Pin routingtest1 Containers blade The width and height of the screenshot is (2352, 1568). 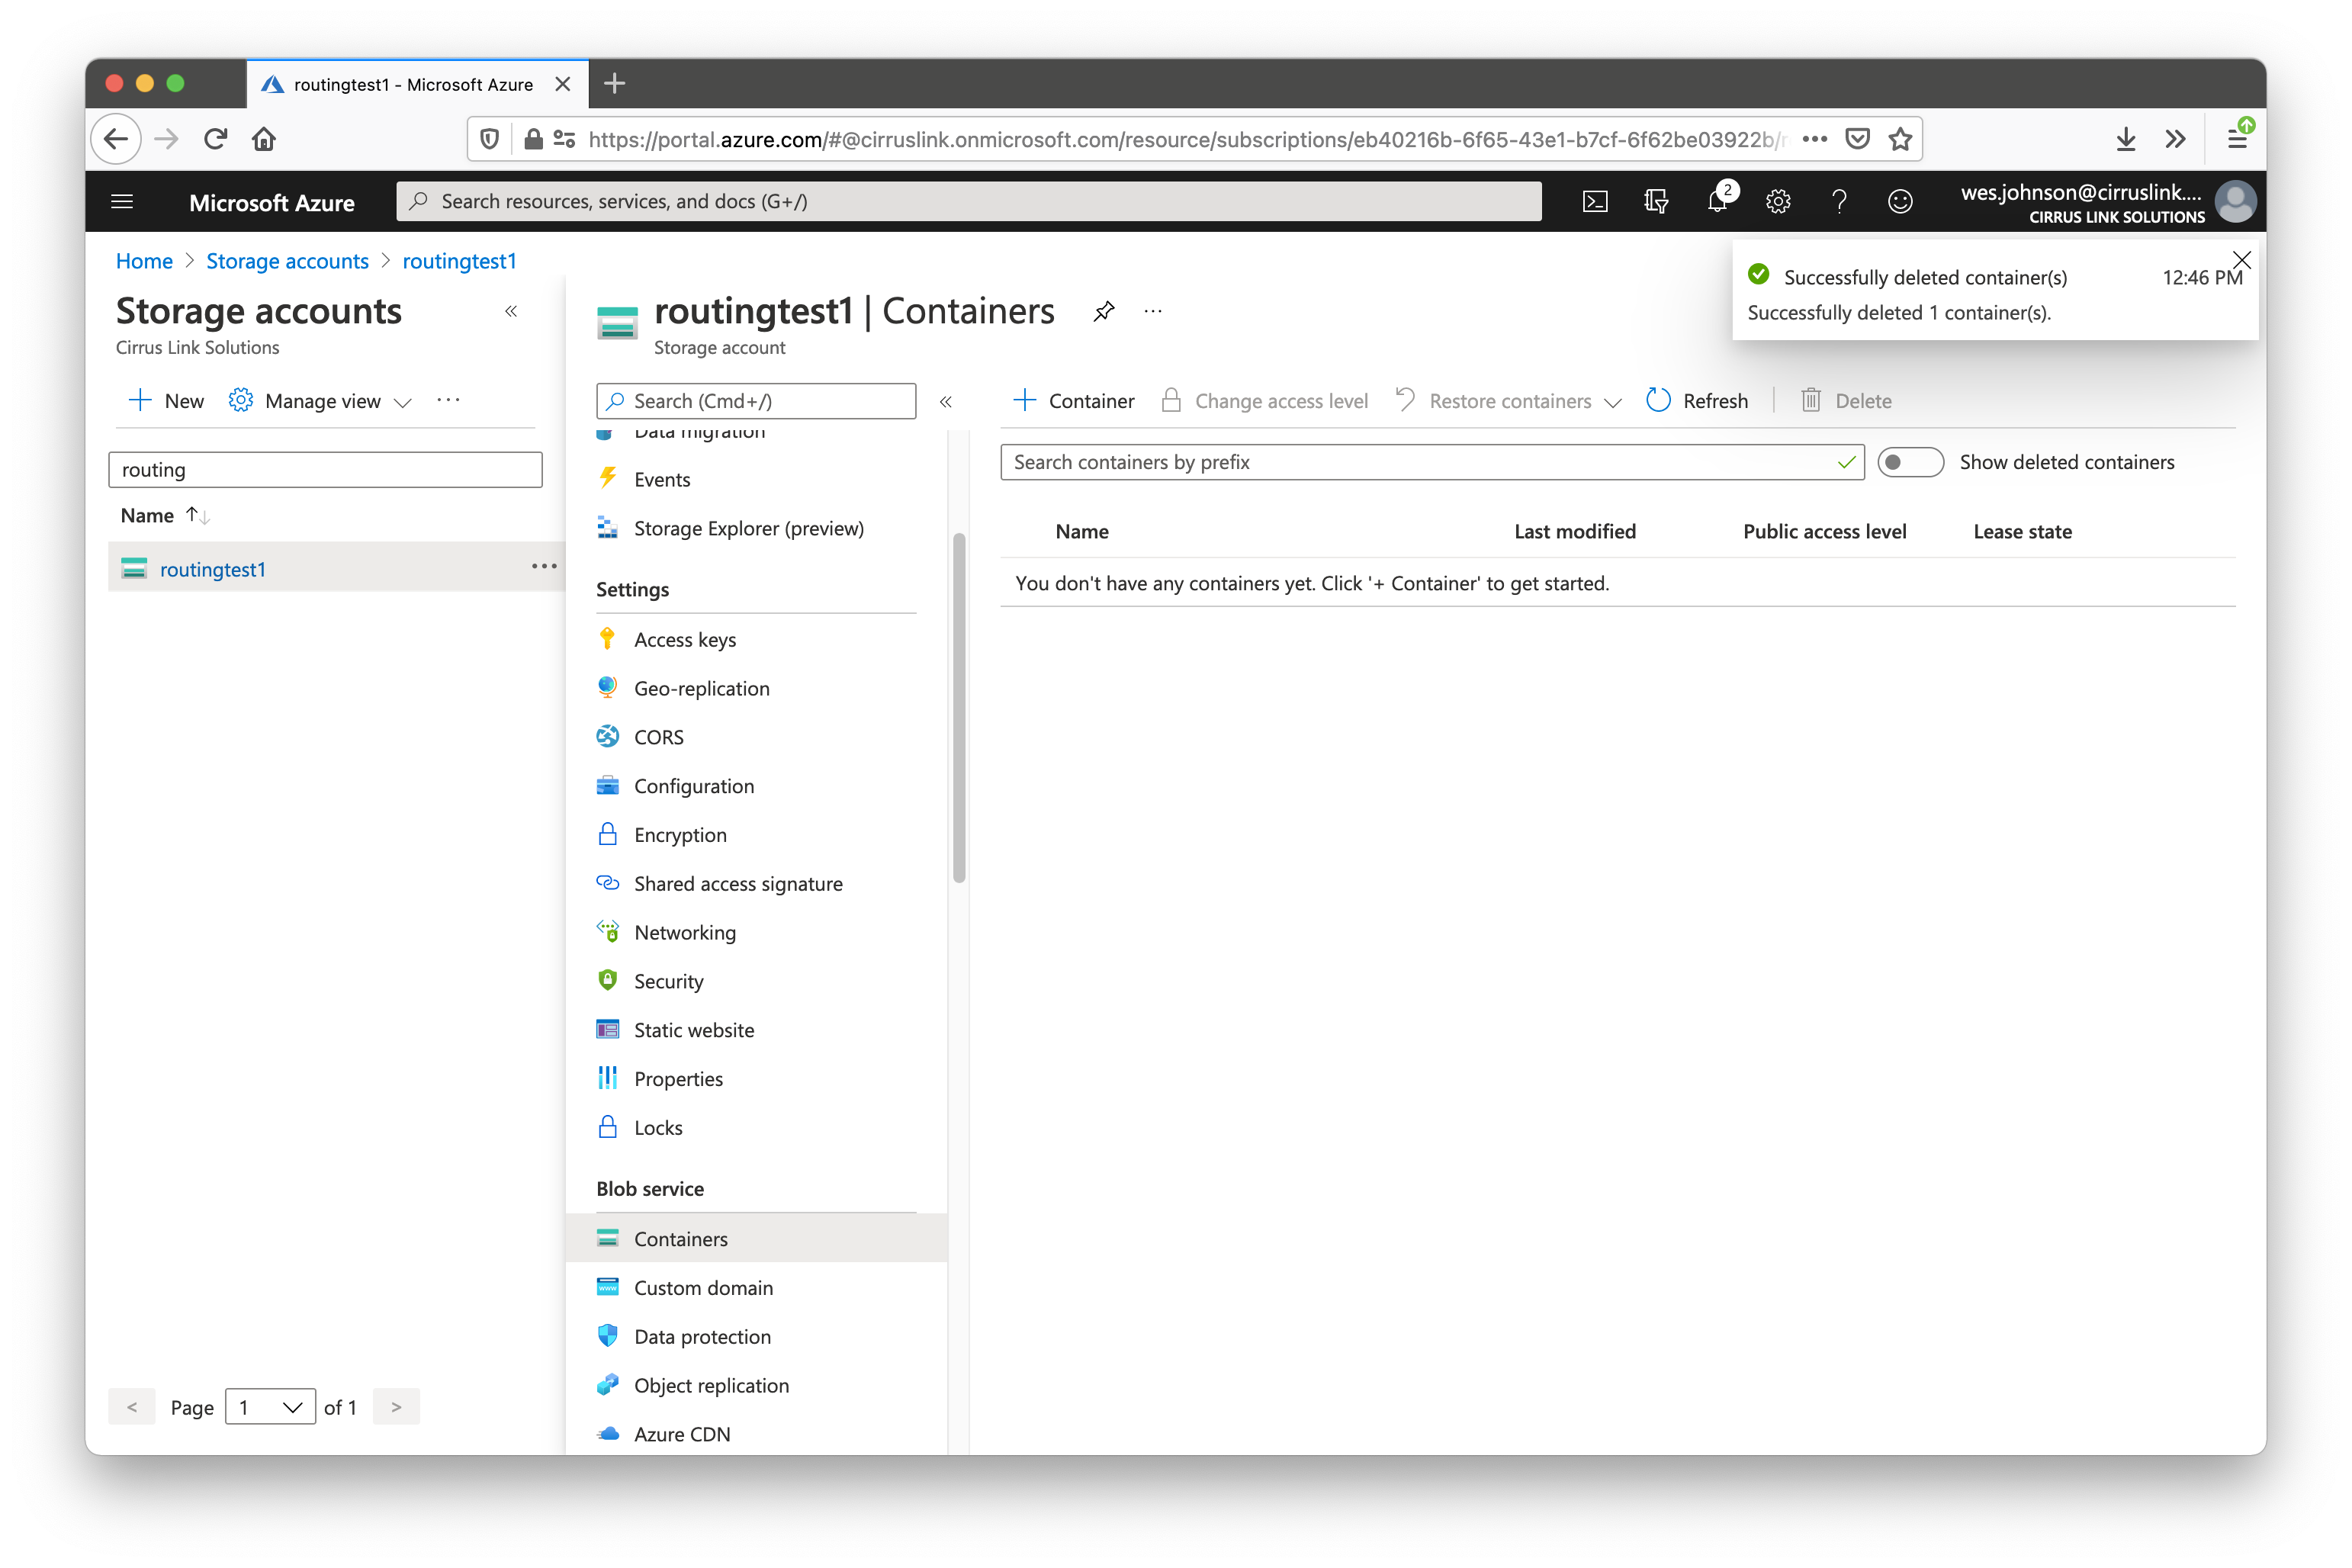click(1104, 312)
